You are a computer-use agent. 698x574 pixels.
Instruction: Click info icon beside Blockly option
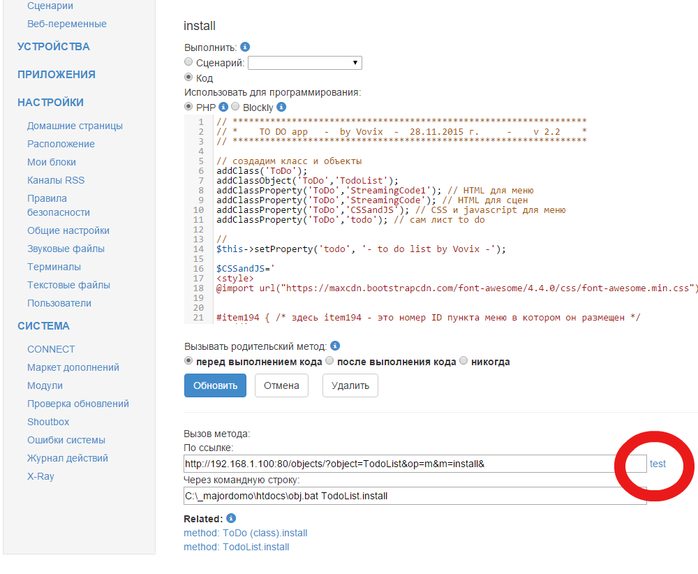point(281,107)
